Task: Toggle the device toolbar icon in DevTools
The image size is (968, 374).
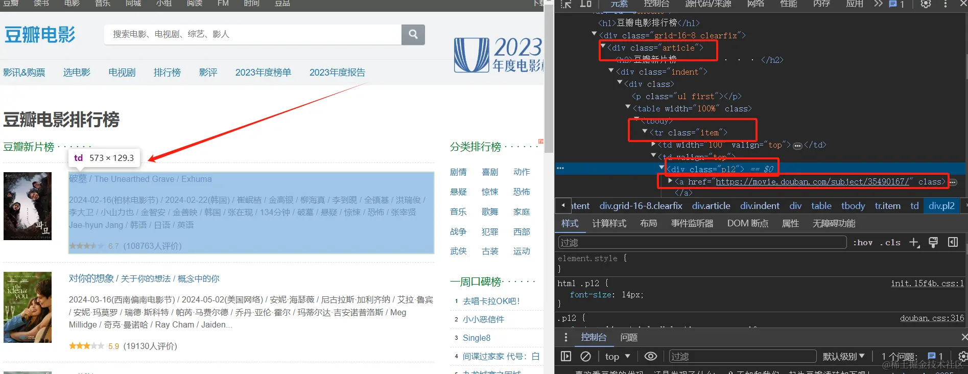Action: click(585, 4)
